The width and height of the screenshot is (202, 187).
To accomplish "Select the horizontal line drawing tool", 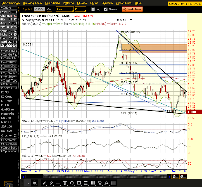I will 58,183.
